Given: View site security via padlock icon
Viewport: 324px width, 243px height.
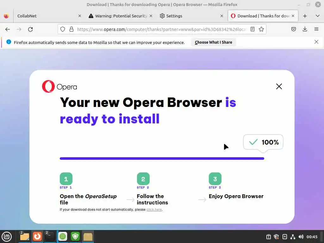Looking at the screenshot, I should [x=72, y=29].
